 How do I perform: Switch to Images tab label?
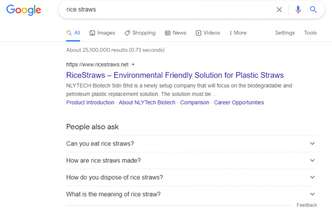pos(106,33)
